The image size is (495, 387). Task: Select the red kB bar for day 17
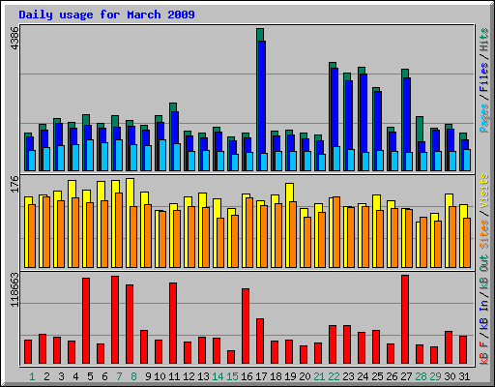[260, 342]
